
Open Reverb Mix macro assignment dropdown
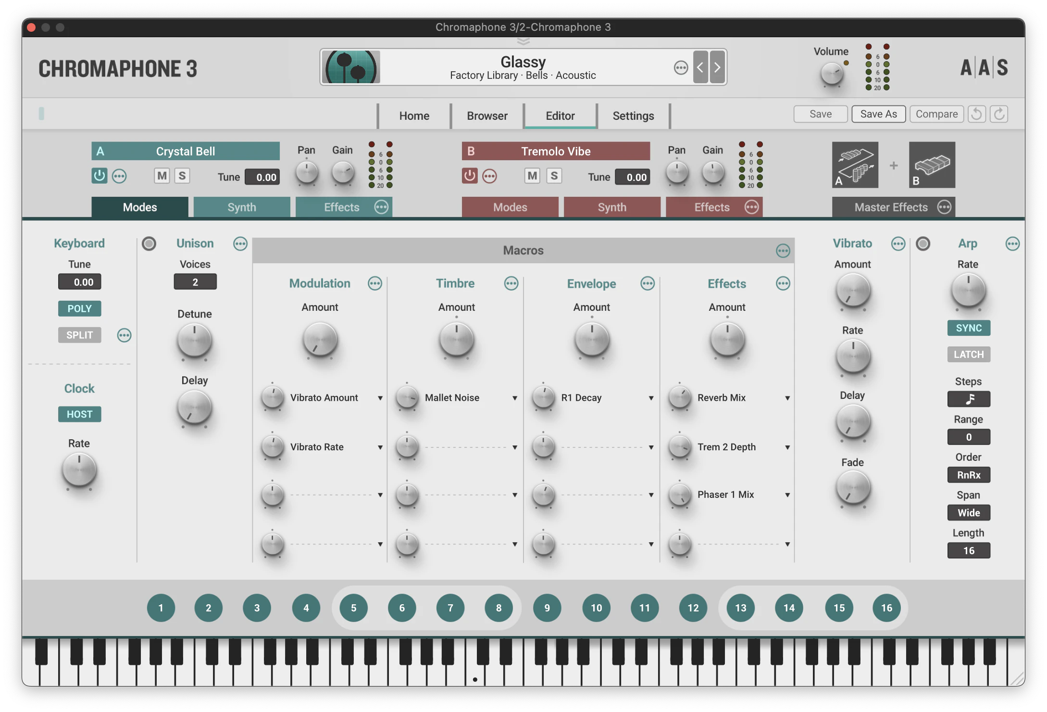coord(787,398)
